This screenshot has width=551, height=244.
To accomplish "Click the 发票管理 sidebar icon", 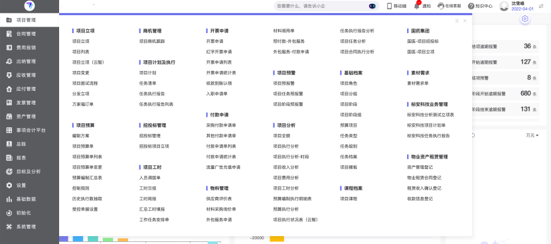I will pos(9,103).
